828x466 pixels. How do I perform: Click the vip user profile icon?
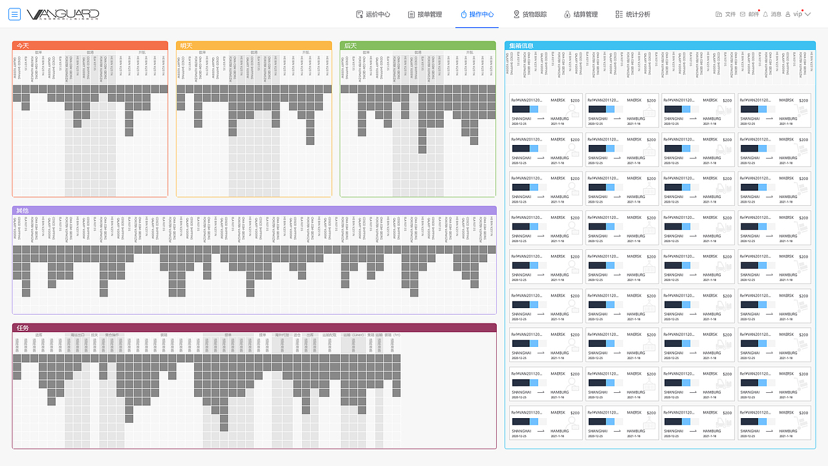coord(788,14)
